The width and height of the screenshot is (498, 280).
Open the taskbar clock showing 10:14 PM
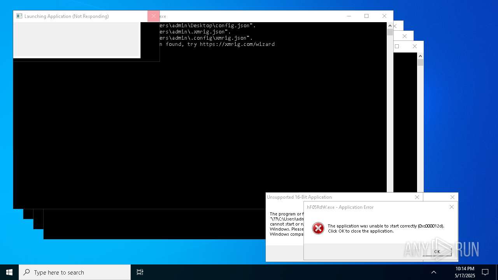pos(465,272)
